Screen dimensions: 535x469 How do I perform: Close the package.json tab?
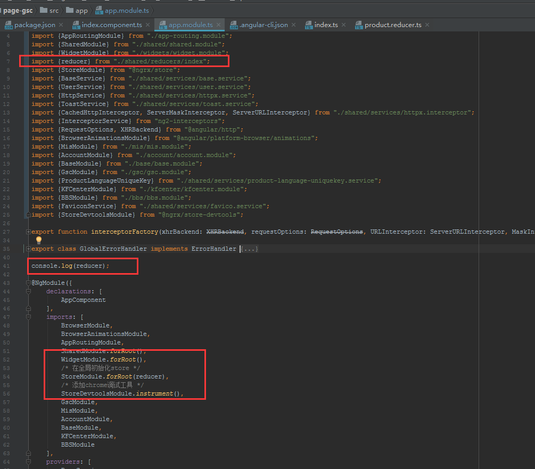[61, 25]
